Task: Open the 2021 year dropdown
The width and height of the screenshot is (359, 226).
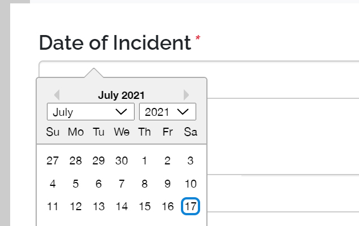Action: pos(167,112)
